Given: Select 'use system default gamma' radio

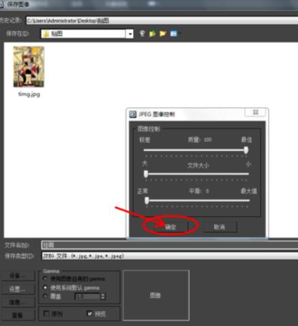Looking at the screenshot, I should 45,288.
